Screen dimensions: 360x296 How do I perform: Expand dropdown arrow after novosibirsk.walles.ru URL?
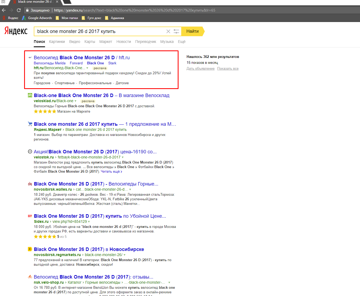[130, 190]
